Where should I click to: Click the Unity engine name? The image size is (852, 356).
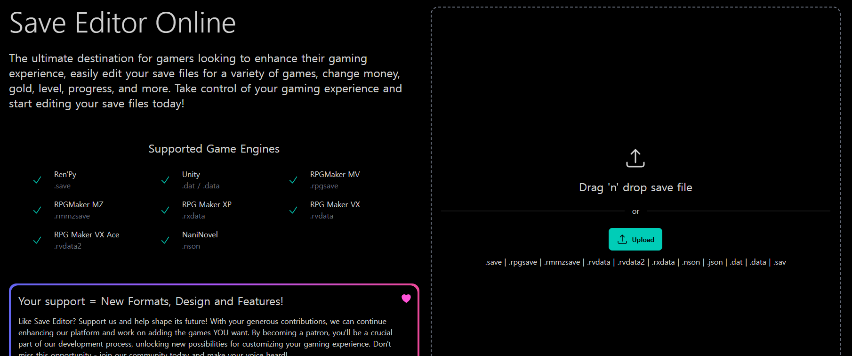[x=191, y=174]
